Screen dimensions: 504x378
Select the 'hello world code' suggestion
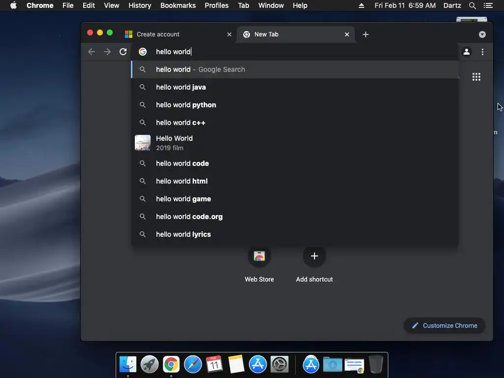coord(295,163)
